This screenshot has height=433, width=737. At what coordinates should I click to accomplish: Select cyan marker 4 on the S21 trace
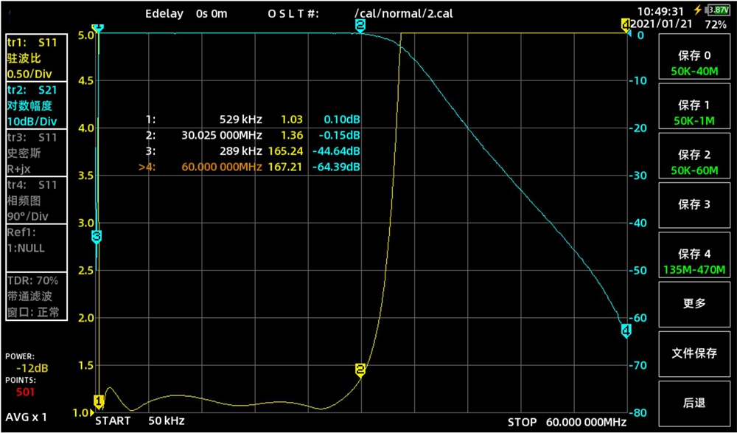(x=626, y=330)
